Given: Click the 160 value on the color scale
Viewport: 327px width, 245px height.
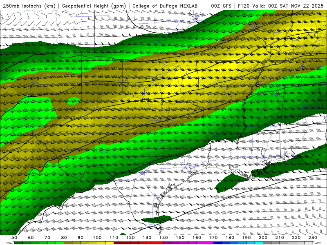Looking at the screenshot, I should coord(197,238).
